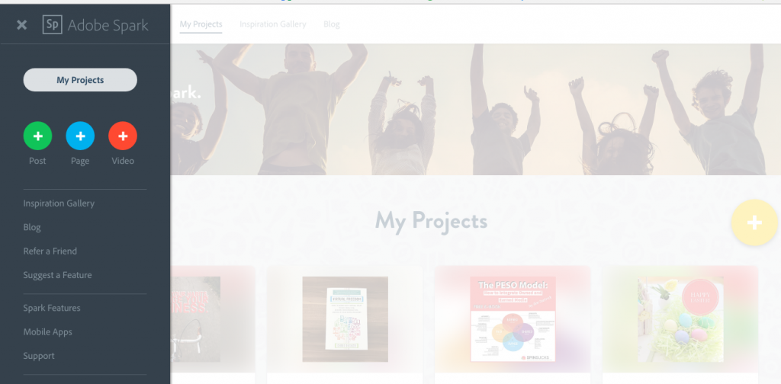This screenshot has width=781, height=384.
Task: Open the PESO Model project thumbnail
Action: click(x=513, y=319)
